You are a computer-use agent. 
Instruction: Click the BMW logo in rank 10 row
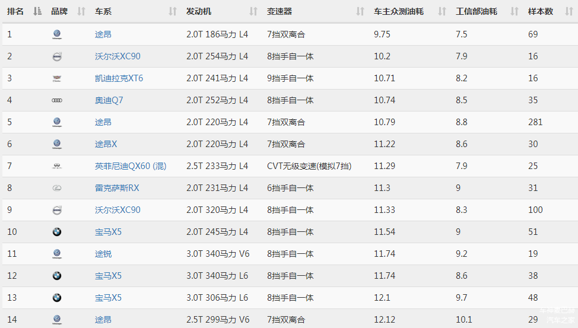(x=56, y=232)
